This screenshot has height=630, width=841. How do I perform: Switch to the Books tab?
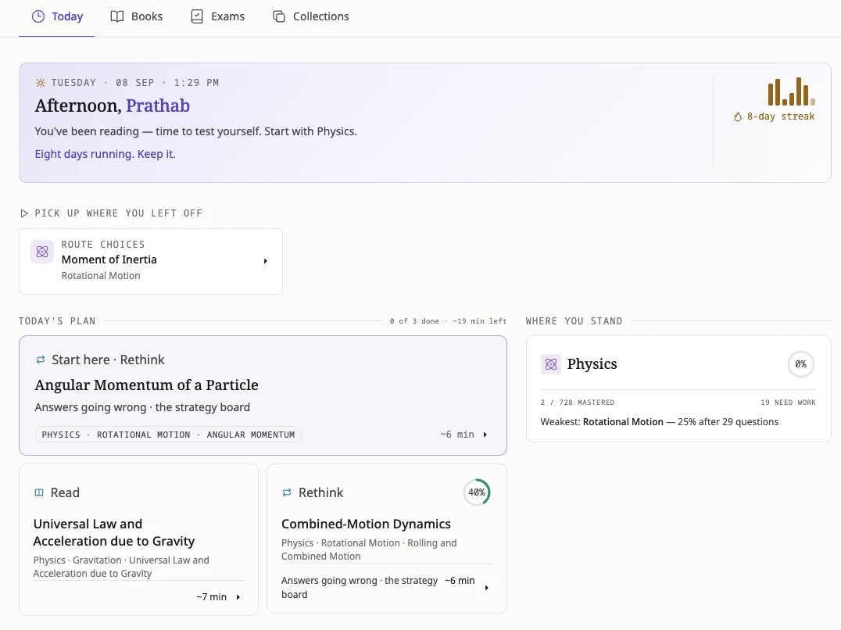[x=136, y=16]
